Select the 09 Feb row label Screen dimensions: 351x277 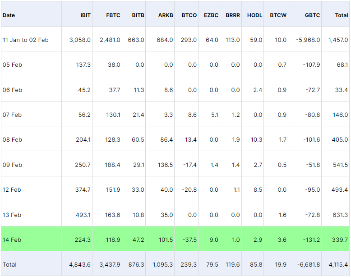click(12, 165)
